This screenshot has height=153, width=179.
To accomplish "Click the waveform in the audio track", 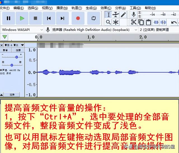I will pos(108,72).
